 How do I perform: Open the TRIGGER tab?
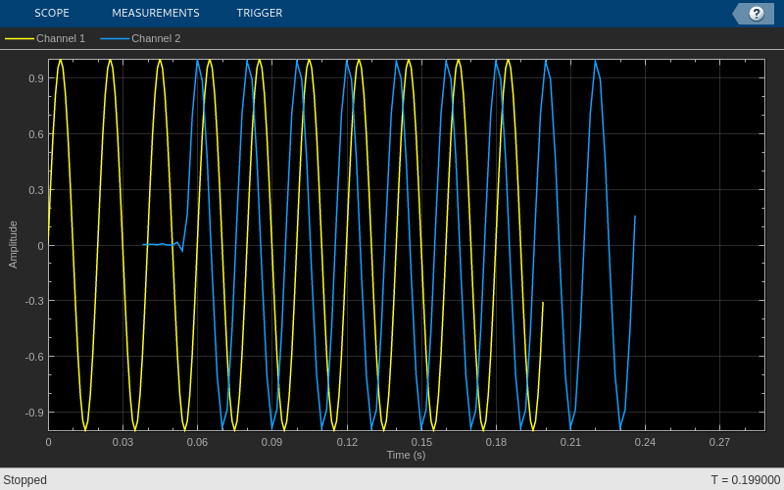260,13
